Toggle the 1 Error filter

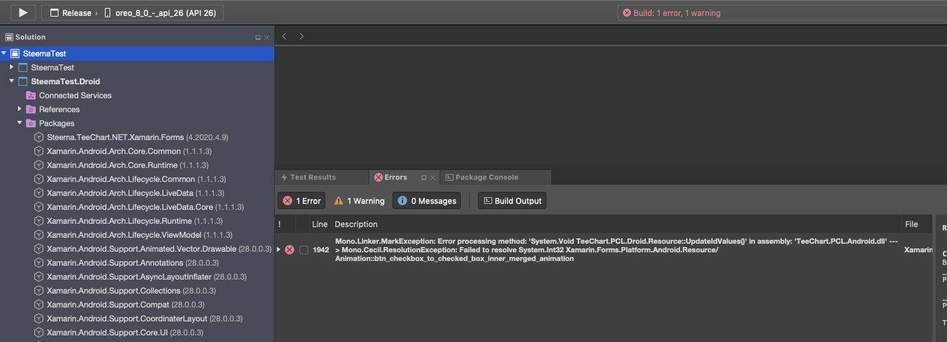click(x=302, y=201)
